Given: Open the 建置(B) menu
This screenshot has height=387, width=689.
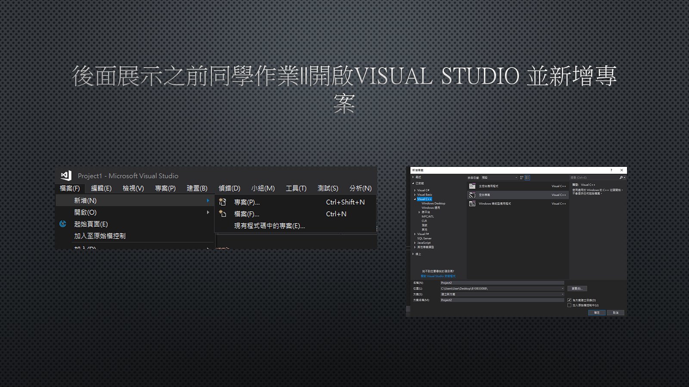Looking at the screenshot, I should tap(197, 188).
